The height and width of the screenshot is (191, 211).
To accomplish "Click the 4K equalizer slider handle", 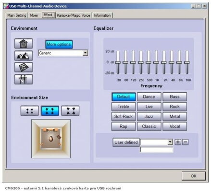I will click(x=172, y=62).
